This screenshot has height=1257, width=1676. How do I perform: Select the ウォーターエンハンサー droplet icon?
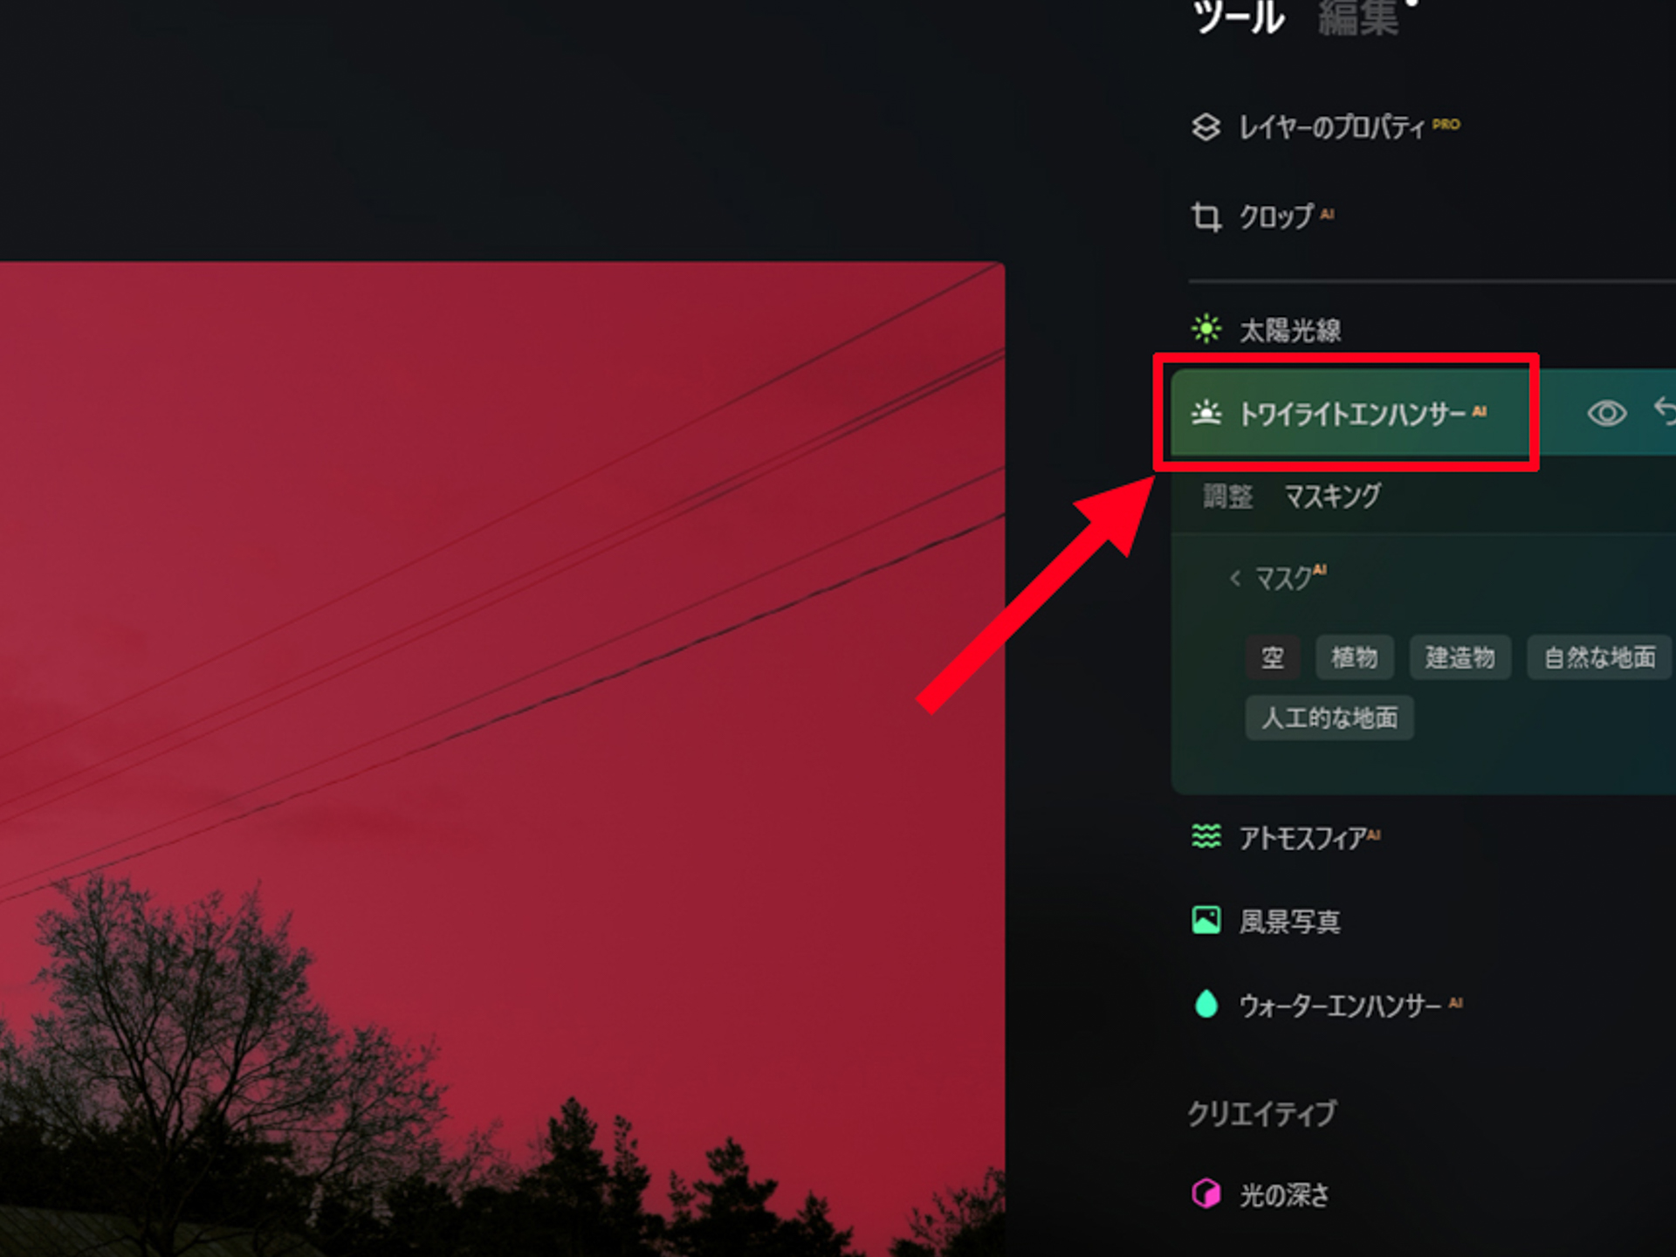(x=1206, y=1004)
